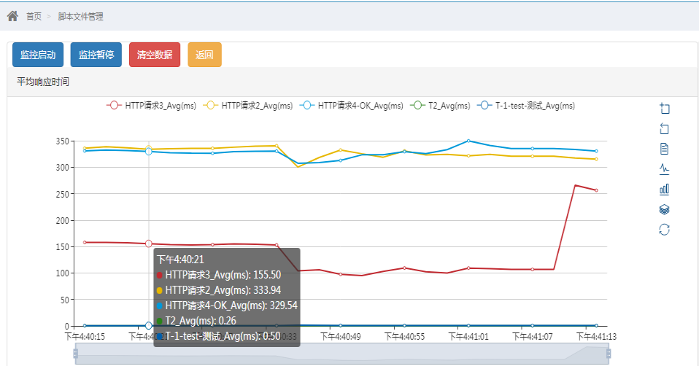Start monitoring with 监控启动 button
This screenshot has width=699, height=366.
(38, 55)
